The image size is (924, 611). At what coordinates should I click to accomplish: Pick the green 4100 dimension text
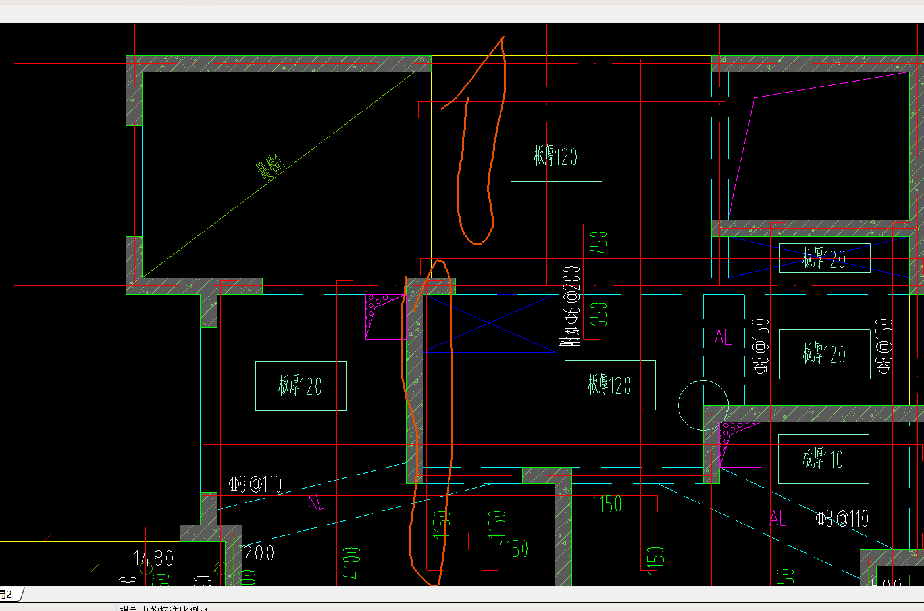pos(352,563)
